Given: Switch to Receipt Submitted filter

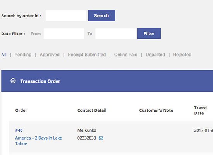Looking at the screenshot, I should (87, 55).
